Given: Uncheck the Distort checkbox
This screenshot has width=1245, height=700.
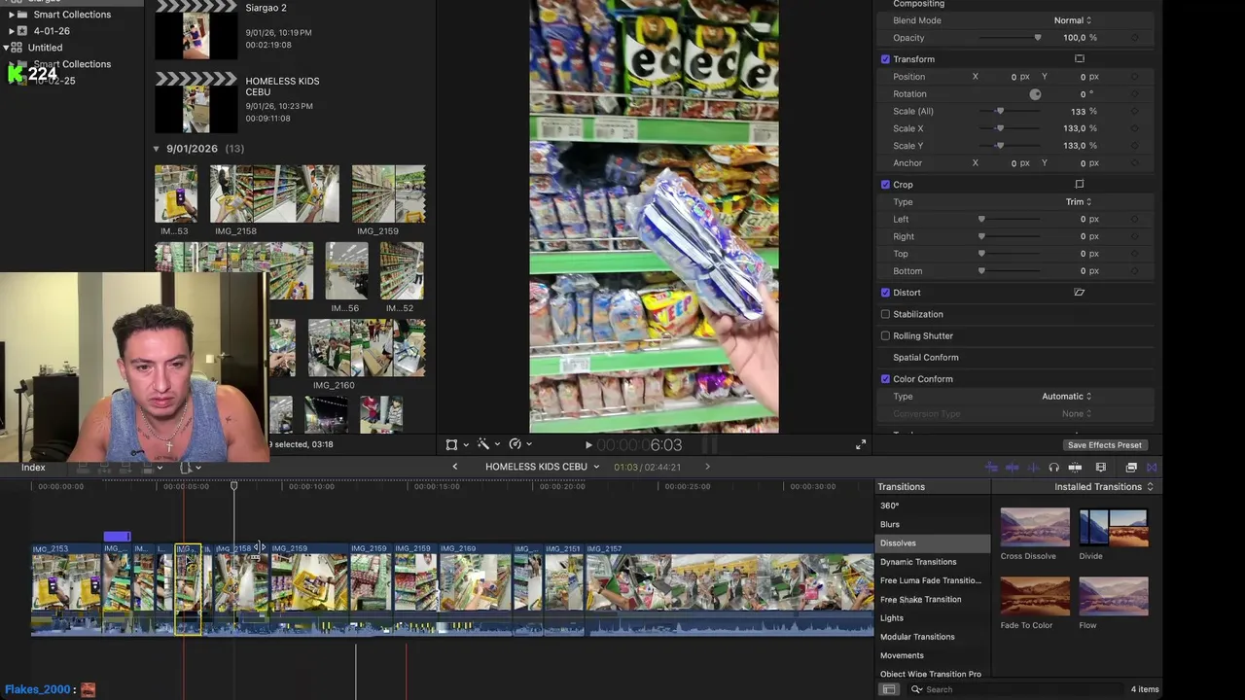Looking at the screenshot, I should 885,293.
